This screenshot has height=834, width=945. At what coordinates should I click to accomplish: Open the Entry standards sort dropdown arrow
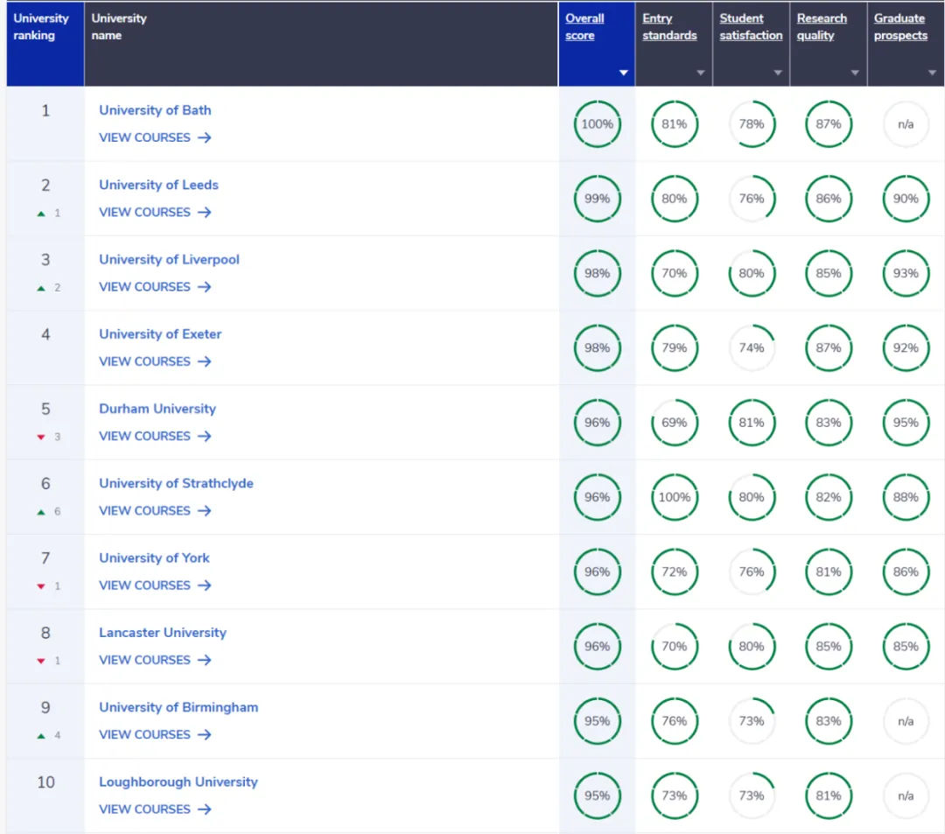click(x=700, y=73)
